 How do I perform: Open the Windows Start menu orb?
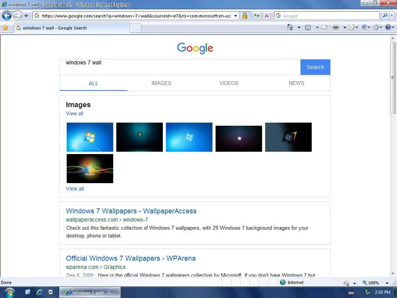tap(9, 293)
